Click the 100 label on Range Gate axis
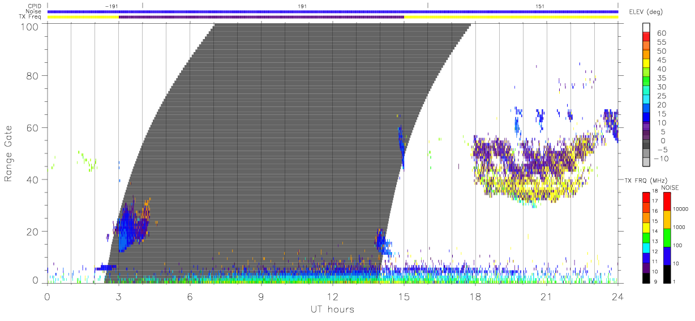Screen dimensions: 695x321 [29, 27]
